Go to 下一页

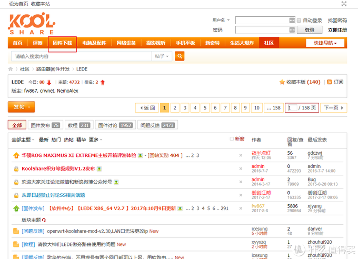334,108
